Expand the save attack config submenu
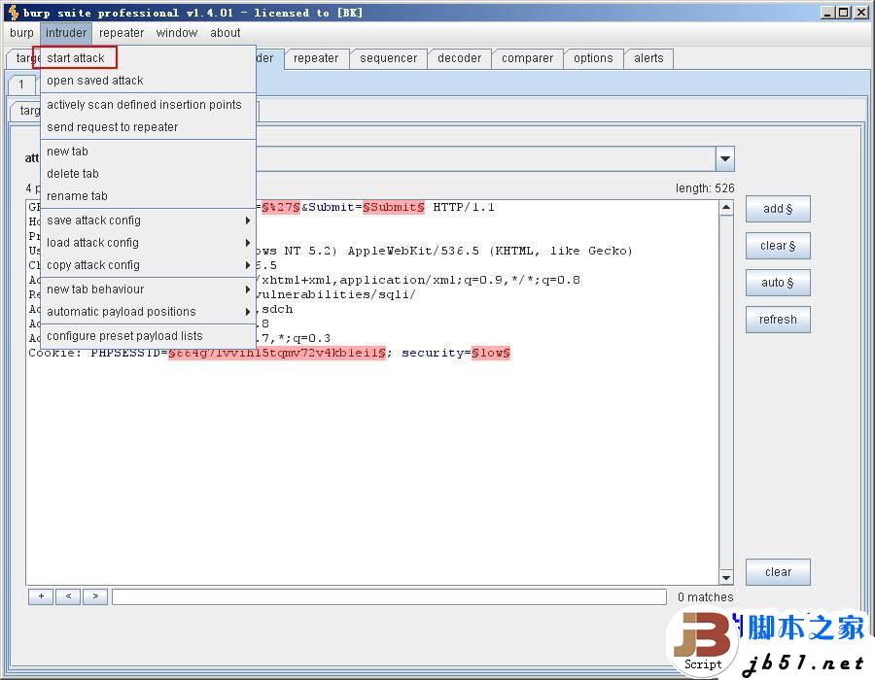The image size is (875, 680). tap(146, 221)
